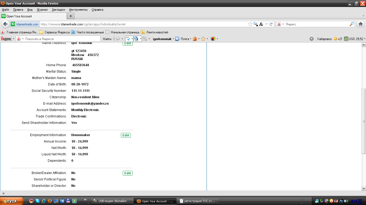Check the Хабаровск weather +21 widget
This screenshot has height=205, width=366.
[330, 39]
